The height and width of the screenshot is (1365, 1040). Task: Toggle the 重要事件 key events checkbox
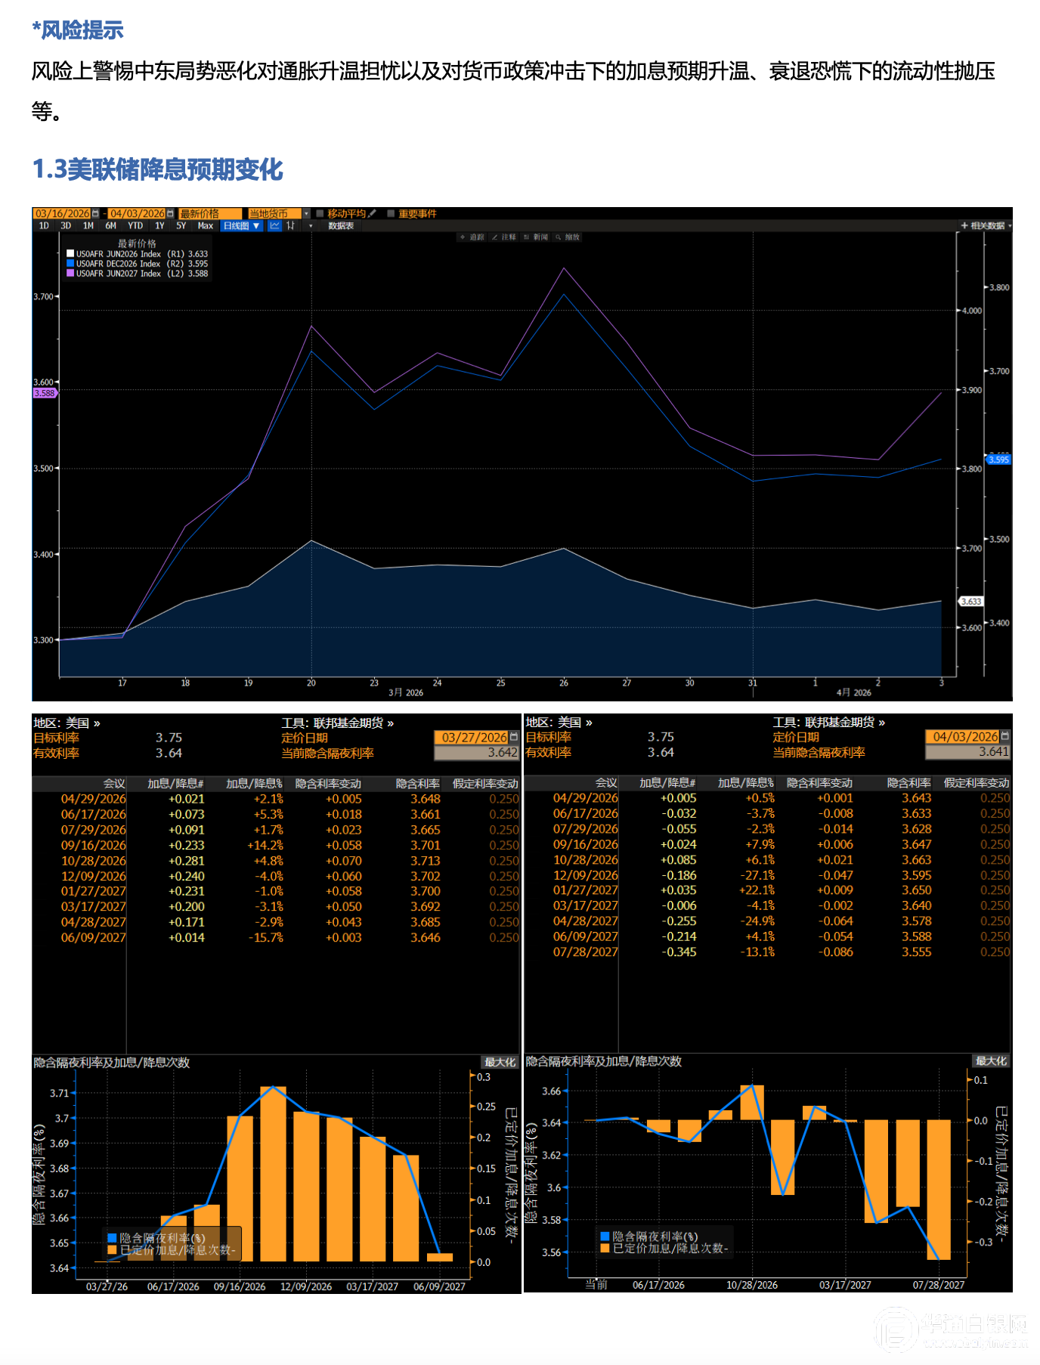click(x=391, y=214)
